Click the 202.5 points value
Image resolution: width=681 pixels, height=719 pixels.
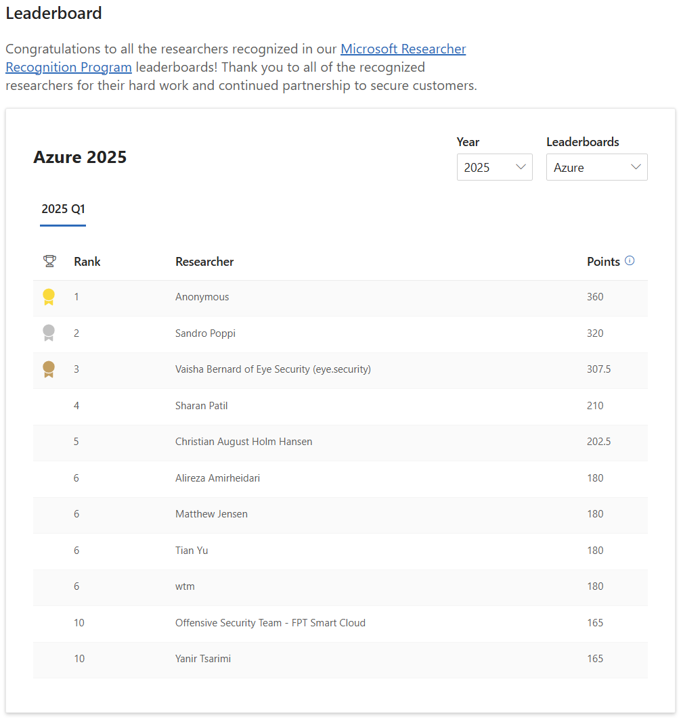599,442
